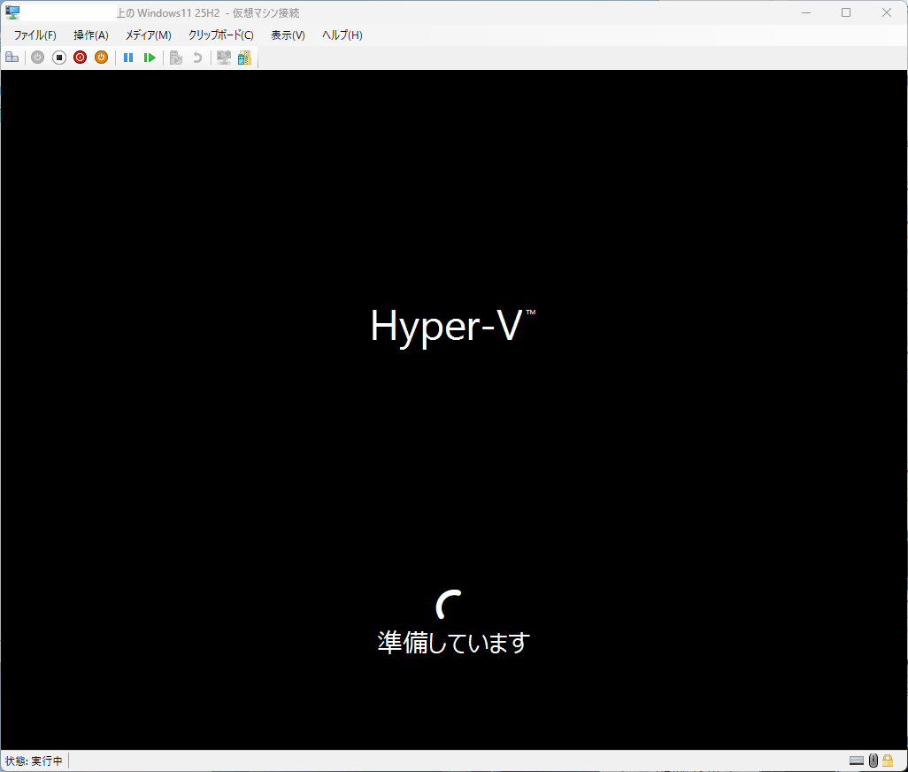This screenshot has width=908, height=772.
Task: Minimize the virtual machine connection window
Action: pos(806,12)
